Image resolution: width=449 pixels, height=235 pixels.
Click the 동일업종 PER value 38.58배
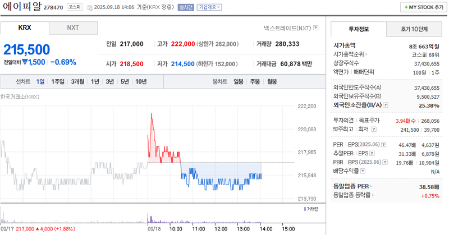pos(429,187)
